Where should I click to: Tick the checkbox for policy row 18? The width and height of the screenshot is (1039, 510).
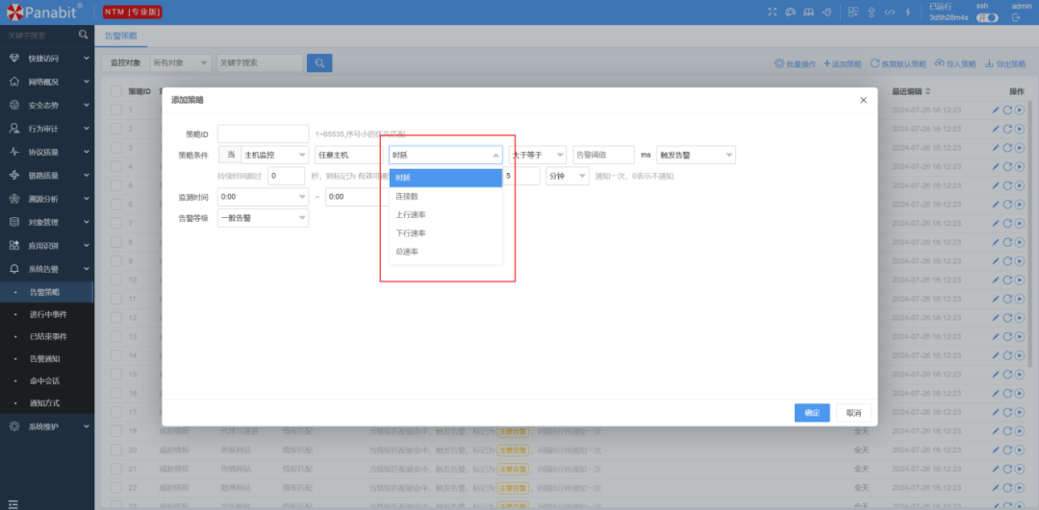click(x=116, y=431)
